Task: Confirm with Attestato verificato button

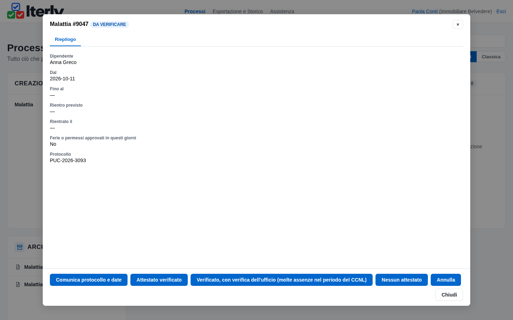Action: pyautogui.click(x=159, y=280)
